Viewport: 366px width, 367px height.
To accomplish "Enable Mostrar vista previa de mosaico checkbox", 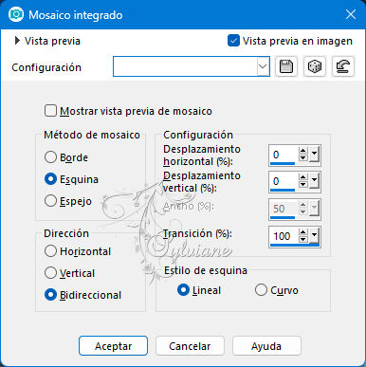I will [50, 111].
